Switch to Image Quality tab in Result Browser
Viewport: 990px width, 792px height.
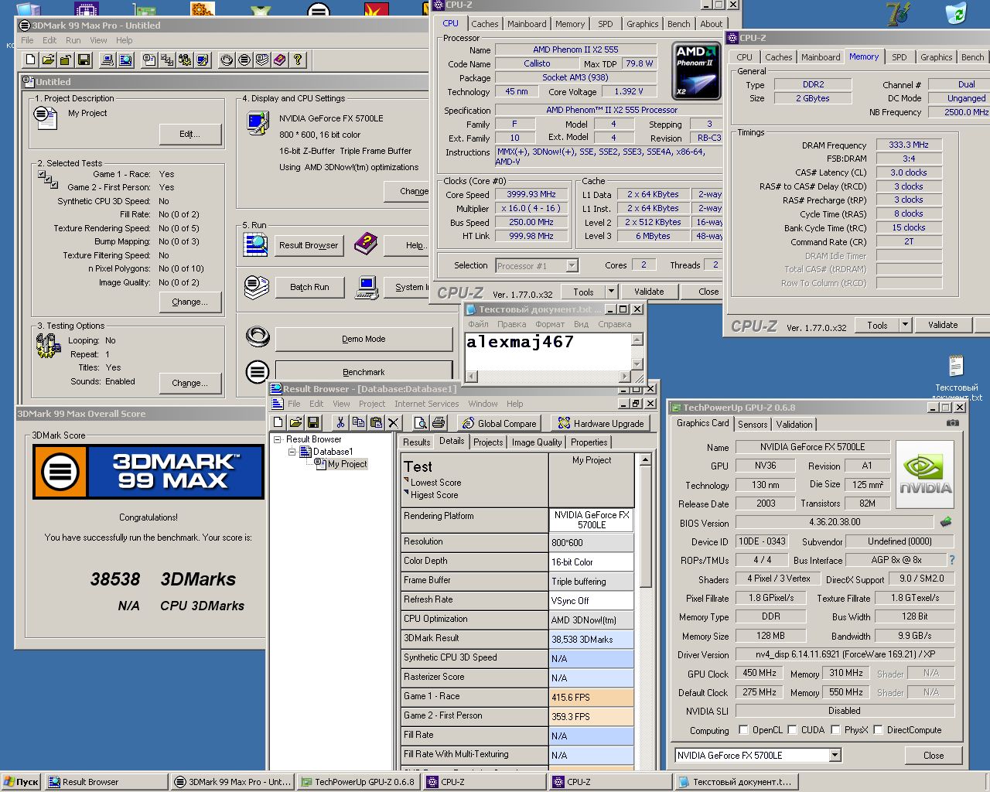(x=537, y=442)
